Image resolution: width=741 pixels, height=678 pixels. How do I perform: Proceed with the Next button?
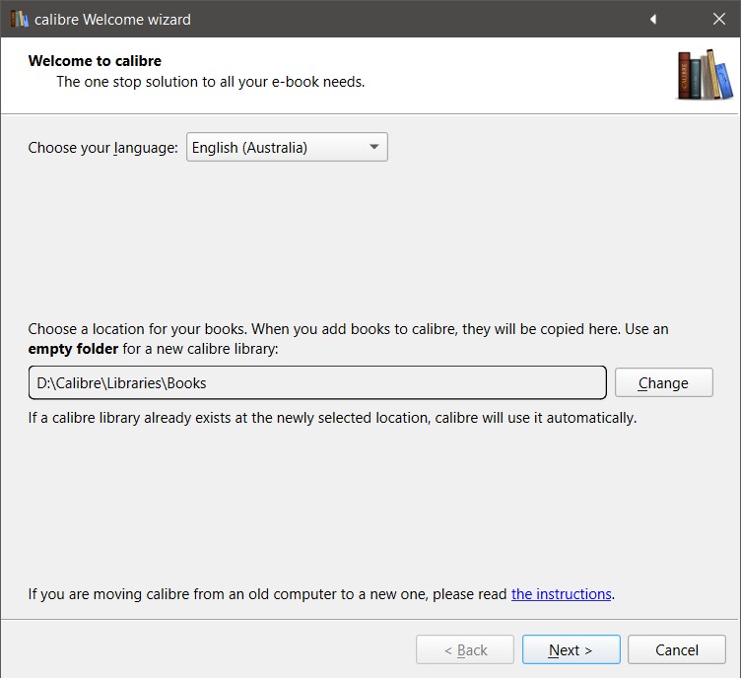pos(571,649)
